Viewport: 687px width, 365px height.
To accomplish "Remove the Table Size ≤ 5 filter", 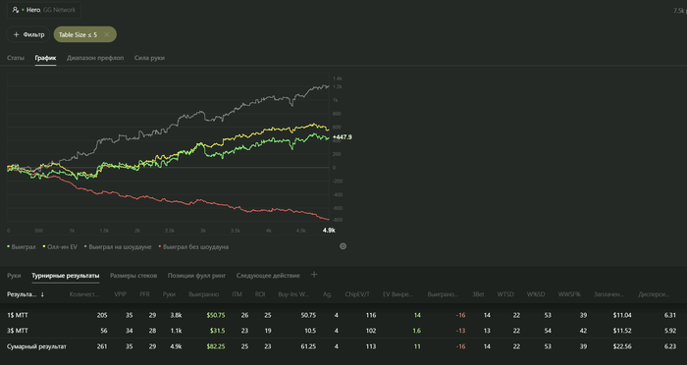I will [106, 34].
